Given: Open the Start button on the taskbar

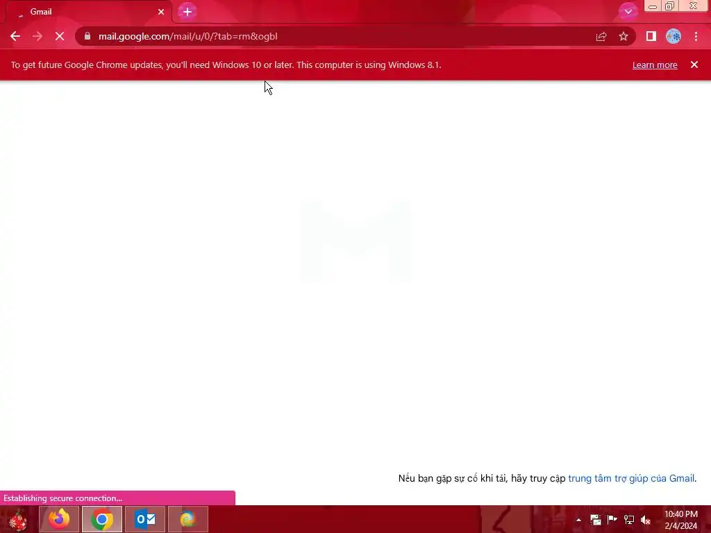Looking at the screenshot, I should tap(18, 519).
